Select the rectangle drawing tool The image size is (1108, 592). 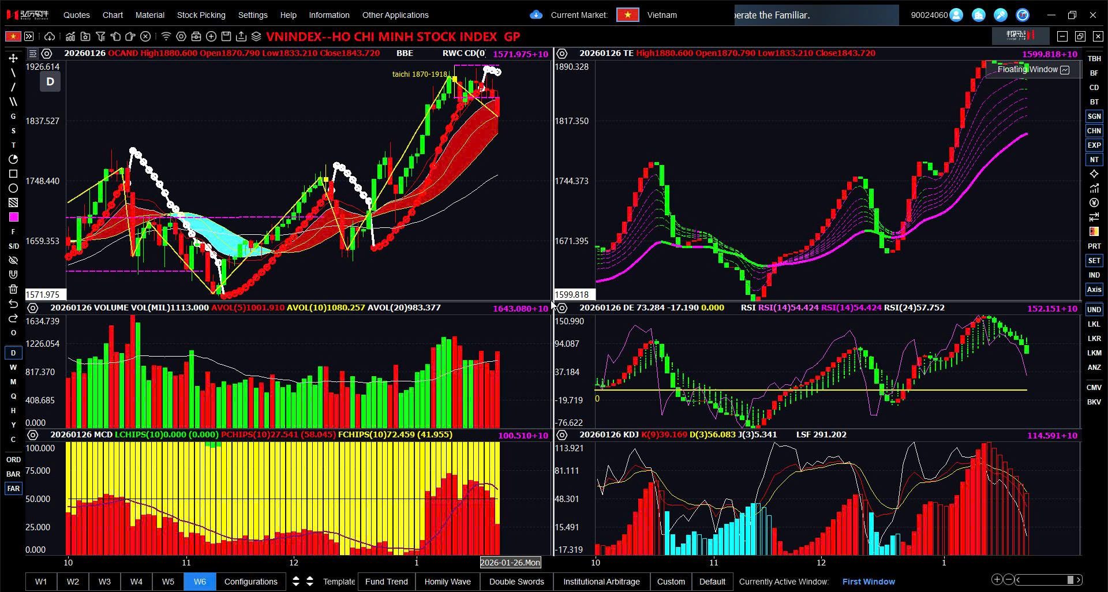(13, 174)
